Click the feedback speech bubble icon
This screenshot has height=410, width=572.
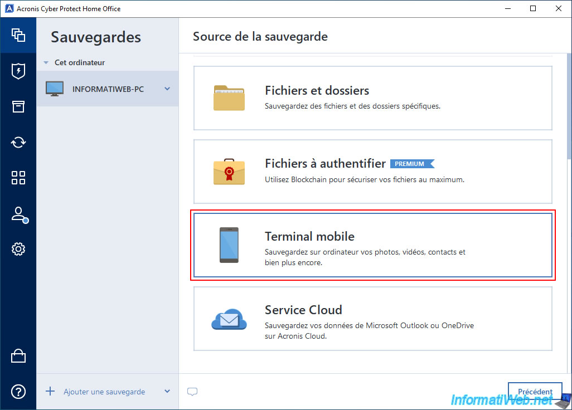click(192, 392)
